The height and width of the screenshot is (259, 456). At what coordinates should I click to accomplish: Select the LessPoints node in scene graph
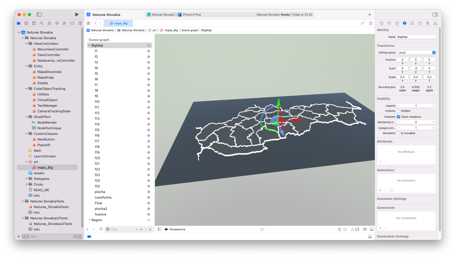[103, 197]
